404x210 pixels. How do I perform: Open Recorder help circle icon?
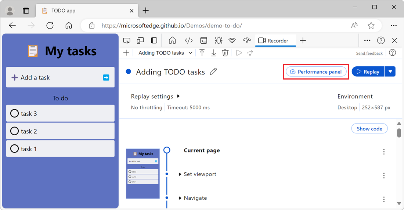pyautogui.click(x=392, y=53)
